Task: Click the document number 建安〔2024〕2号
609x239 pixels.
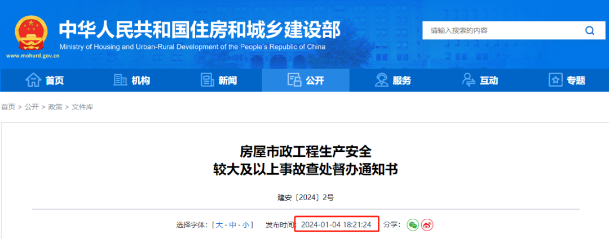Action: 305,197
